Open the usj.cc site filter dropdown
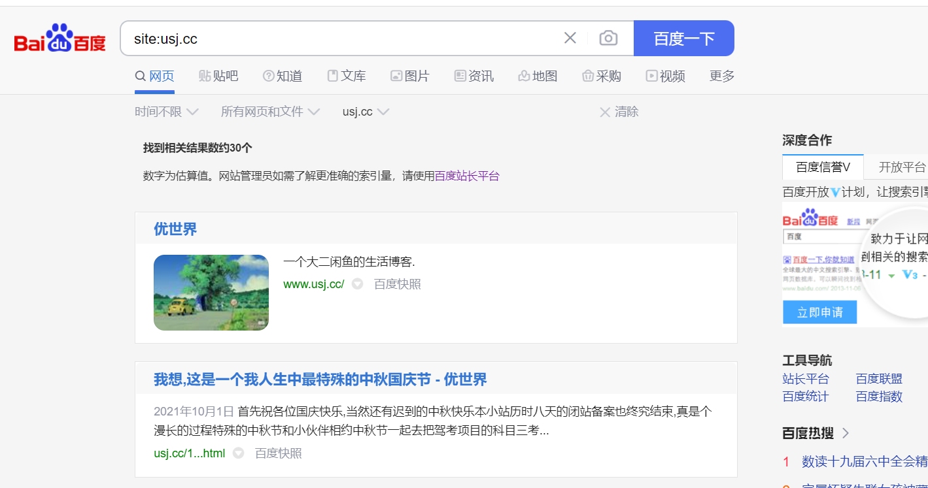Screen dimensions: 928x488 (366, 112)
